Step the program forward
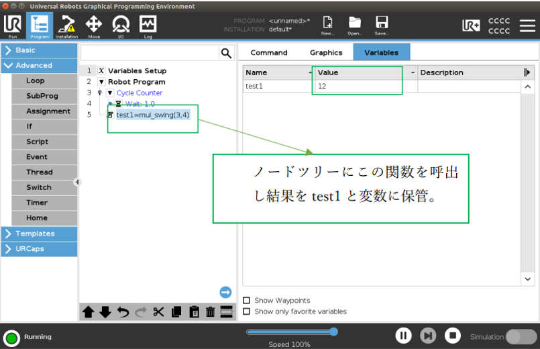540x349 pixels. [x=428, y=335]
